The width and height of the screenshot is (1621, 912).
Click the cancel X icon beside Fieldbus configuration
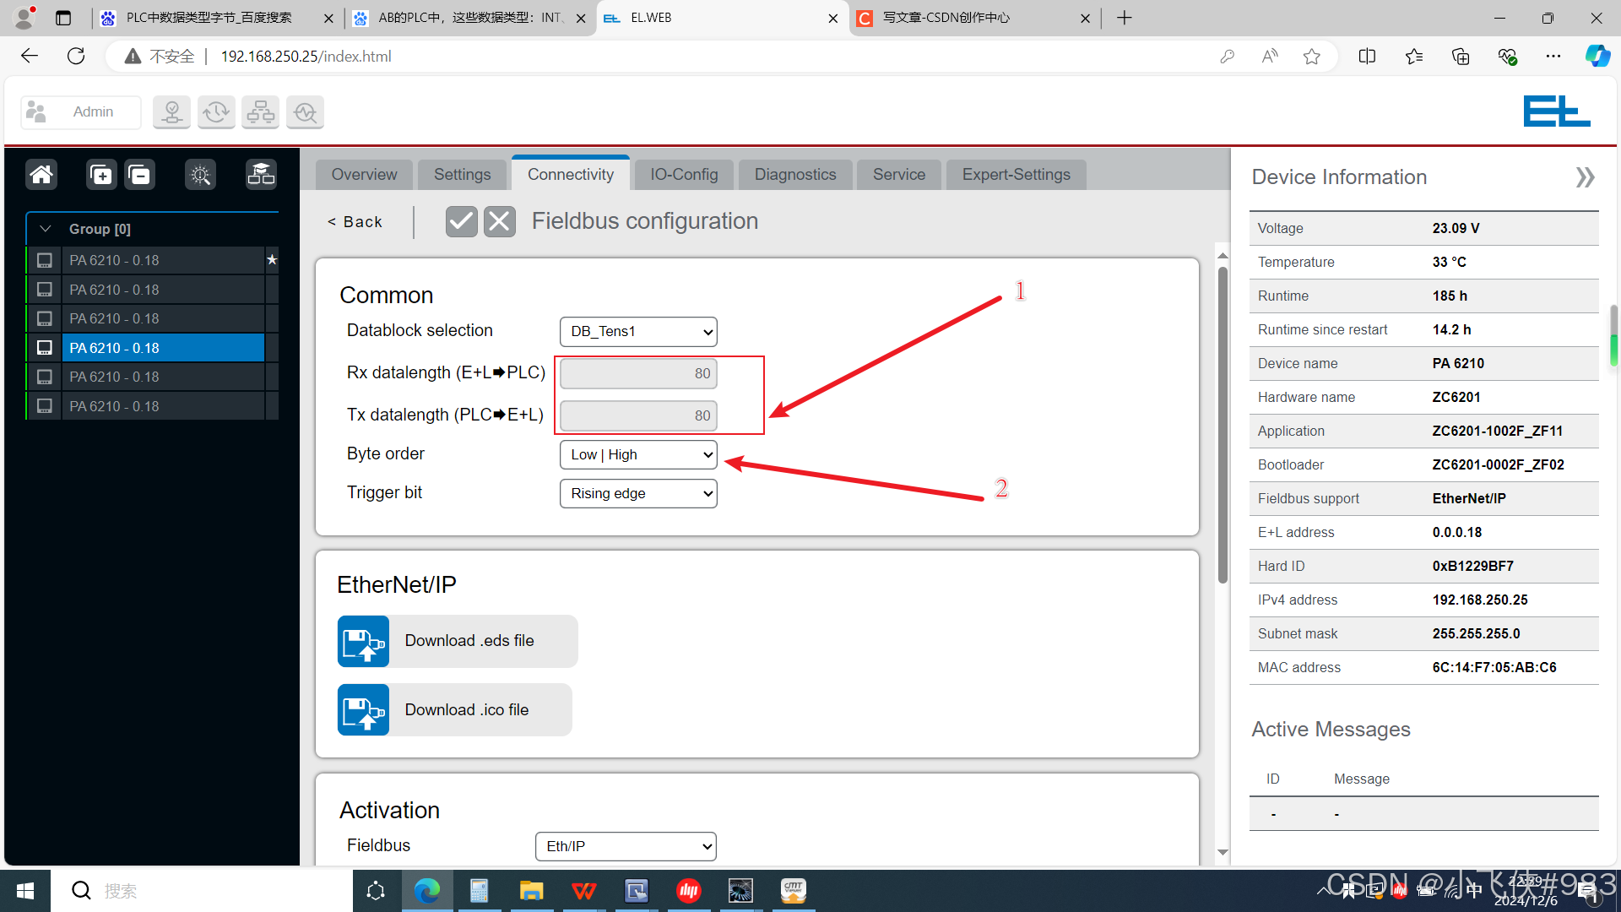point(500,221)
